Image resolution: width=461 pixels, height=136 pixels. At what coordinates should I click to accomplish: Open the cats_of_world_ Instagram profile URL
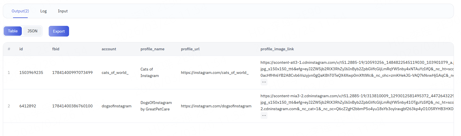215,72
